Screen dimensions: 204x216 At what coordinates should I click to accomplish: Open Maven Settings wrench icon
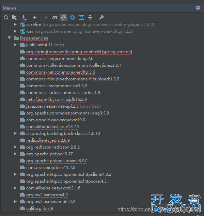(x=101, y=17)
